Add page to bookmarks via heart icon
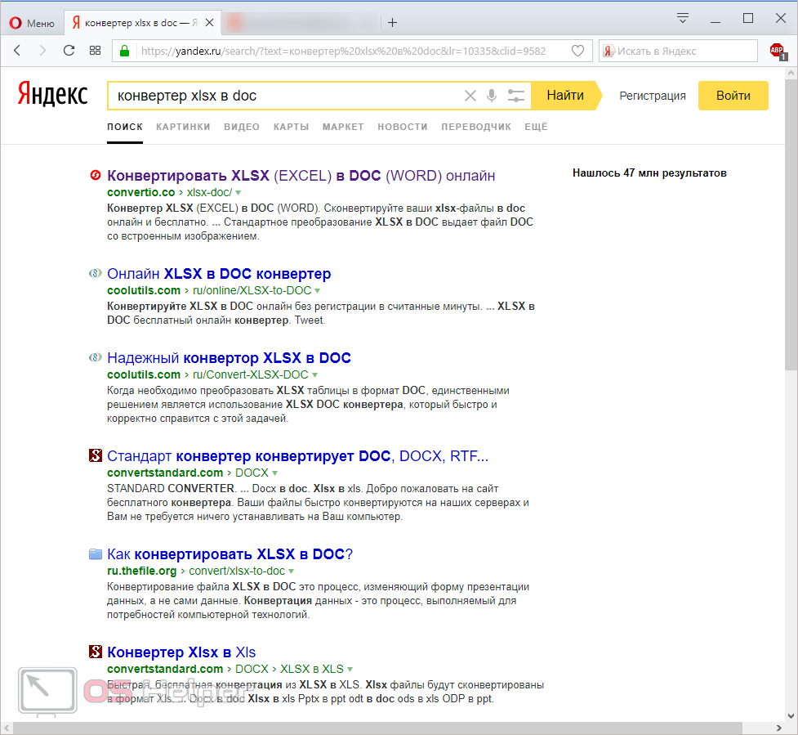The width and height of the screenshot is (798, 735). 577,51
